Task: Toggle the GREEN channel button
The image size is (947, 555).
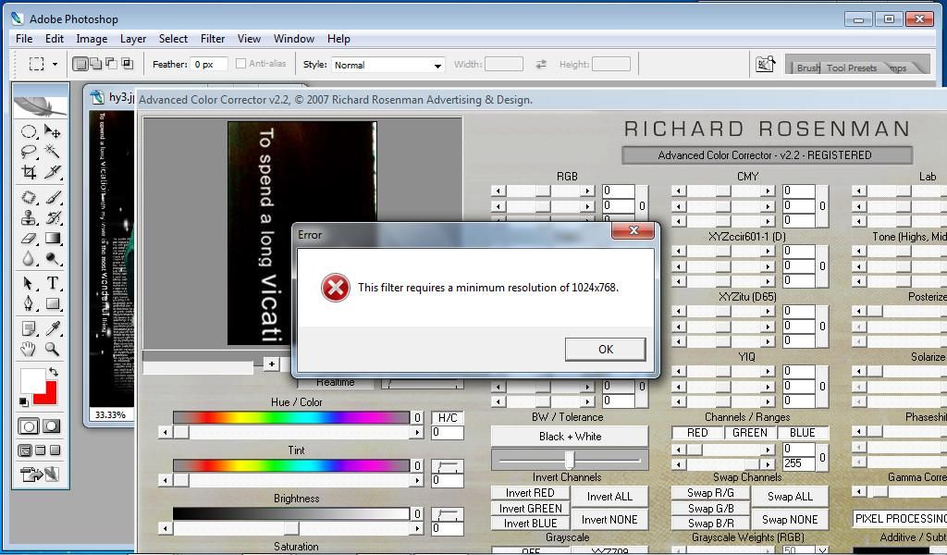Action: click(749, 433)
